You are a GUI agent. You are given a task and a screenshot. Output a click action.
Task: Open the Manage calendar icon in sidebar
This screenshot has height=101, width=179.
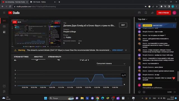tap(4, 32)
